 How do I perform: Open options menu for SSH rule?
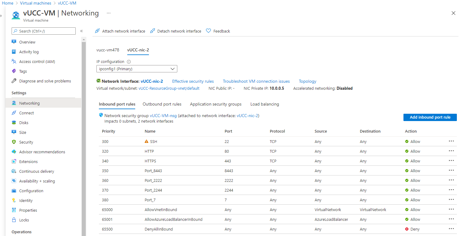point(451,141)
